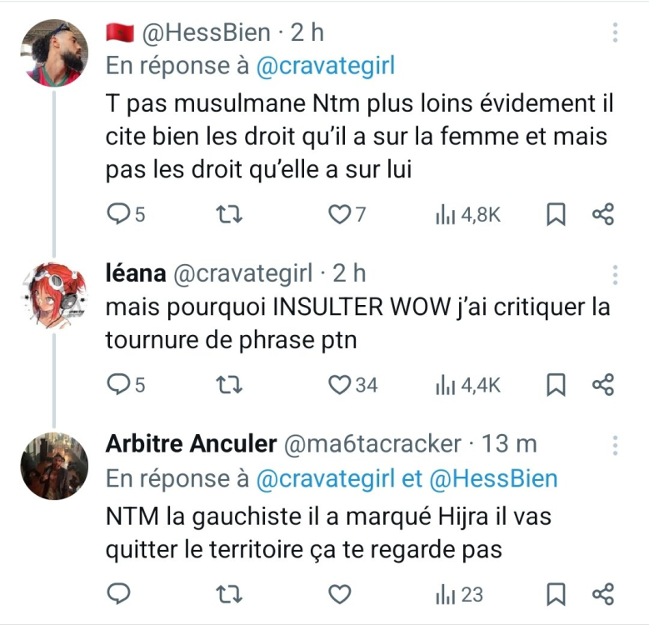Open léana's profile picture
This screenshot has width=649, height=625.
point(54,296)
